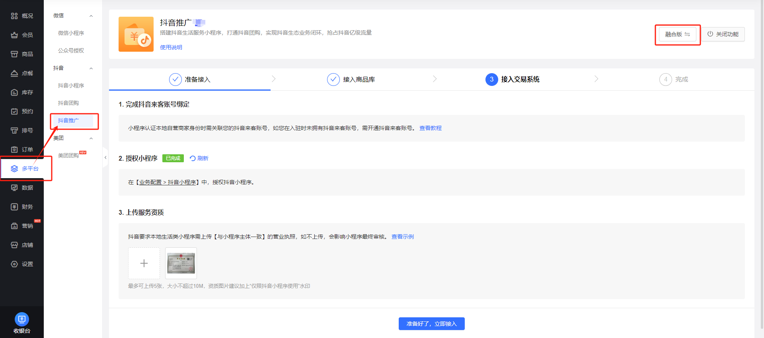The image size is (764, 338).
Task: Click the refresh icon next to 刷新
Action: coord(193,158)
